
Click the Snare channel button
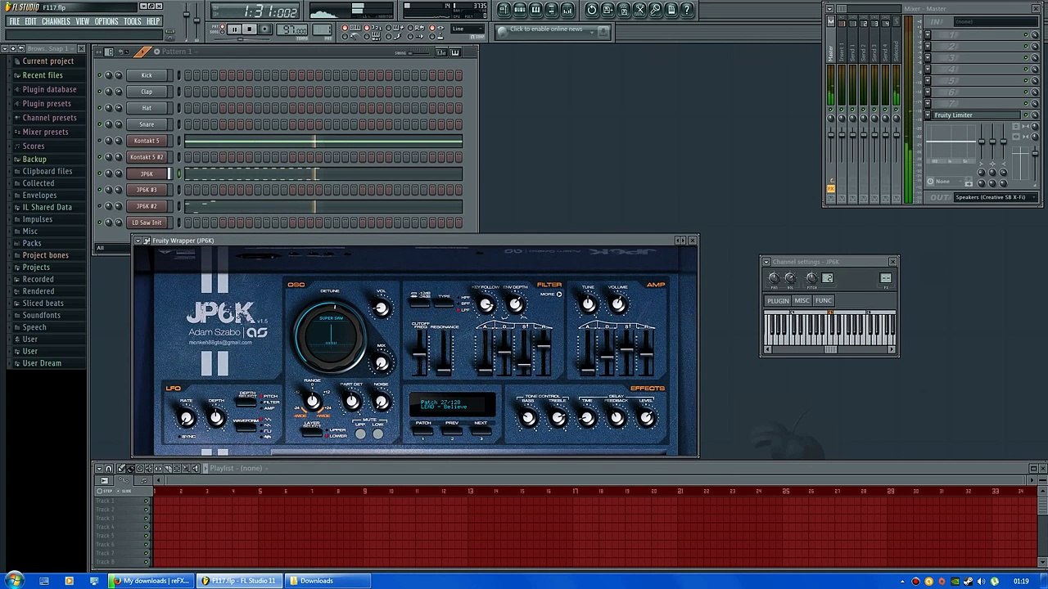tap(147, 124)
